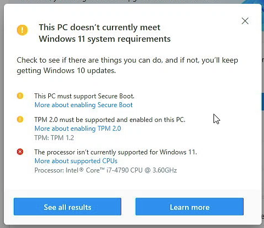The height and width of the screenshot is (228, 264).
Task: Click the large yellow warning icon beside heading
Action: pos(23,30)
